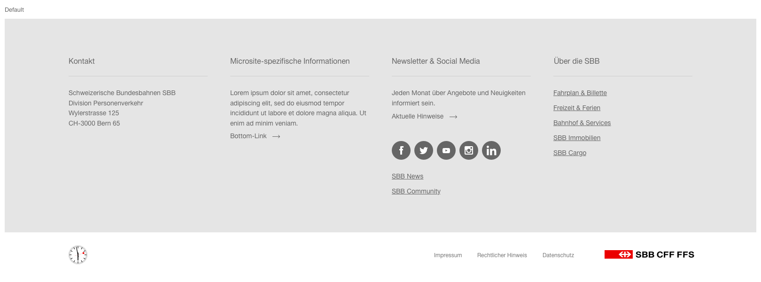Follow the Bottom-Link text link
Image resolution: width=761 pixels, height=282 pixels.
(248, 136)
